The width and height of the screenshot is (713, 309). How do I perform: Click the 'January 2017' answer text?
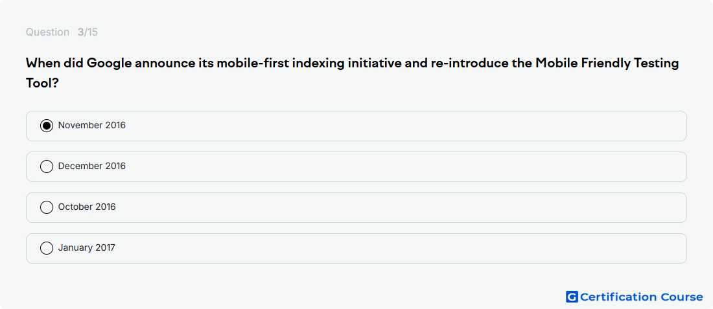pos(87,248)
